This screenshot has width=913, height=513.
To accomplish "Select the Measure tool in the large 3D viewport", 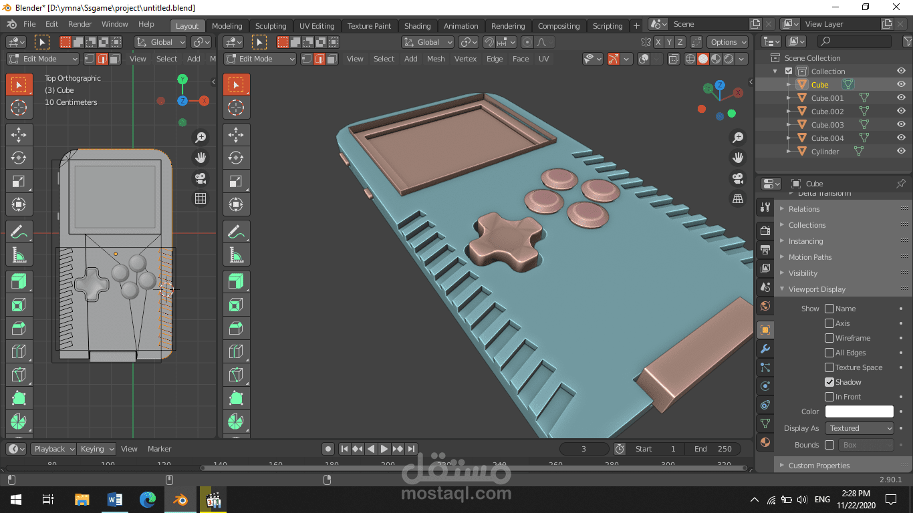I will pos(235,255).
